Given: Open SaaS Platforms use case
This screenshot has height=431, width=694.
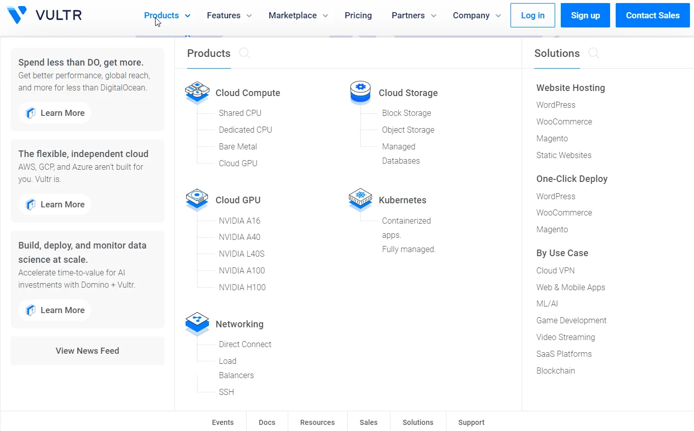Looking at the screenshot, I should pos(564,354).
